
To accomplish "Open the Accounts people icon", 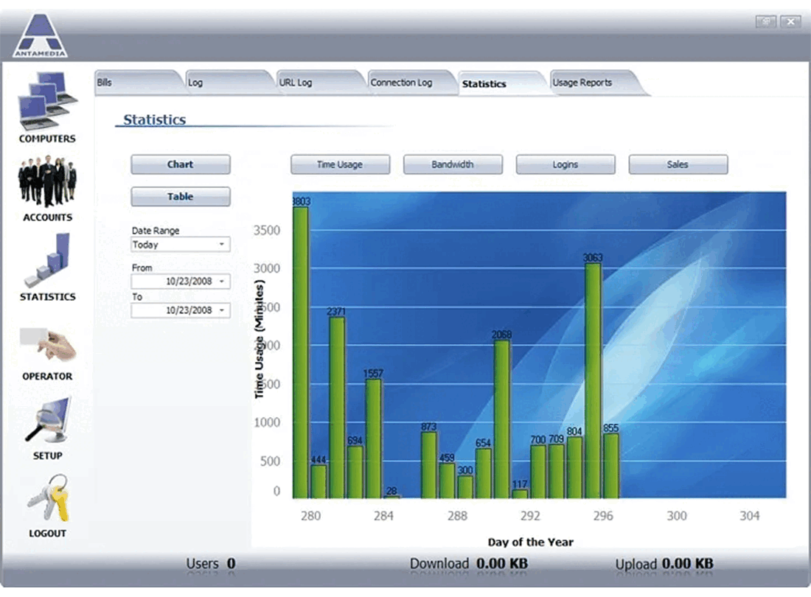I will [x=47, y=181].
